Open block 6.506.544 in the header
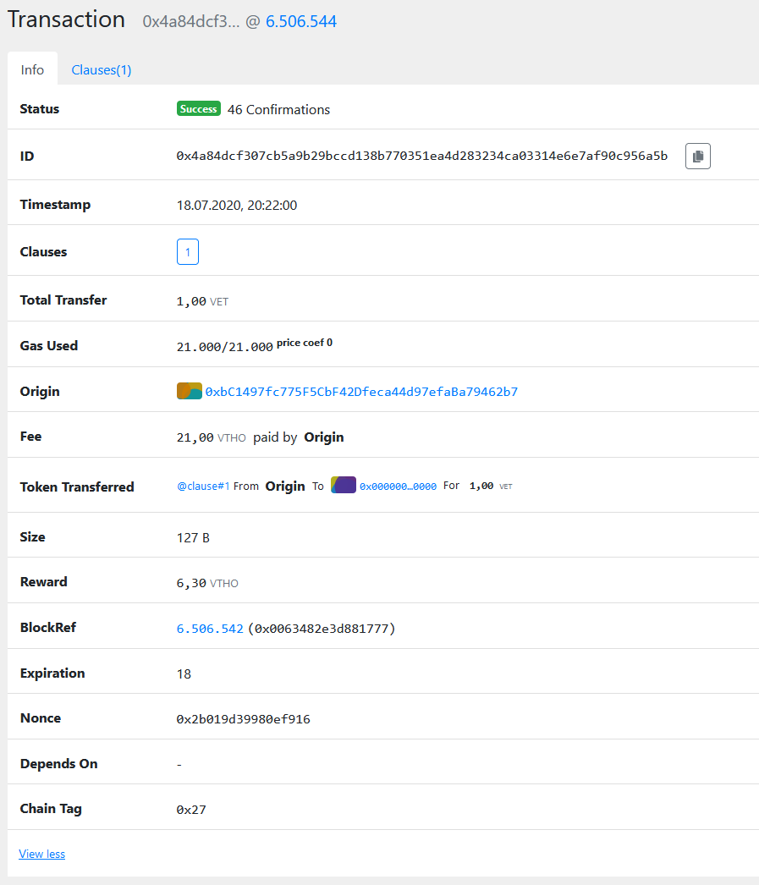 pos(300,21)
